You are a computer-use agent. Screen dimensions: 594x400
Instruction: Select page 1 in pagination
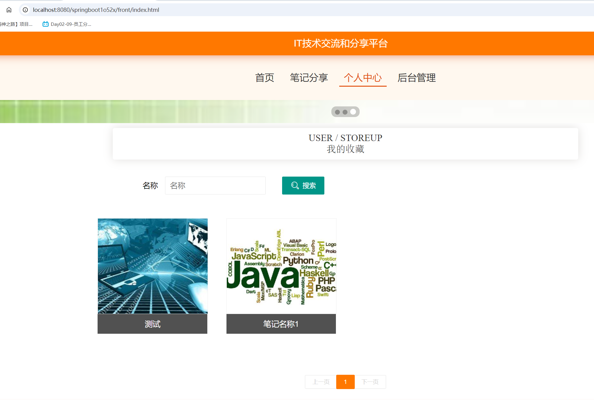345,382
